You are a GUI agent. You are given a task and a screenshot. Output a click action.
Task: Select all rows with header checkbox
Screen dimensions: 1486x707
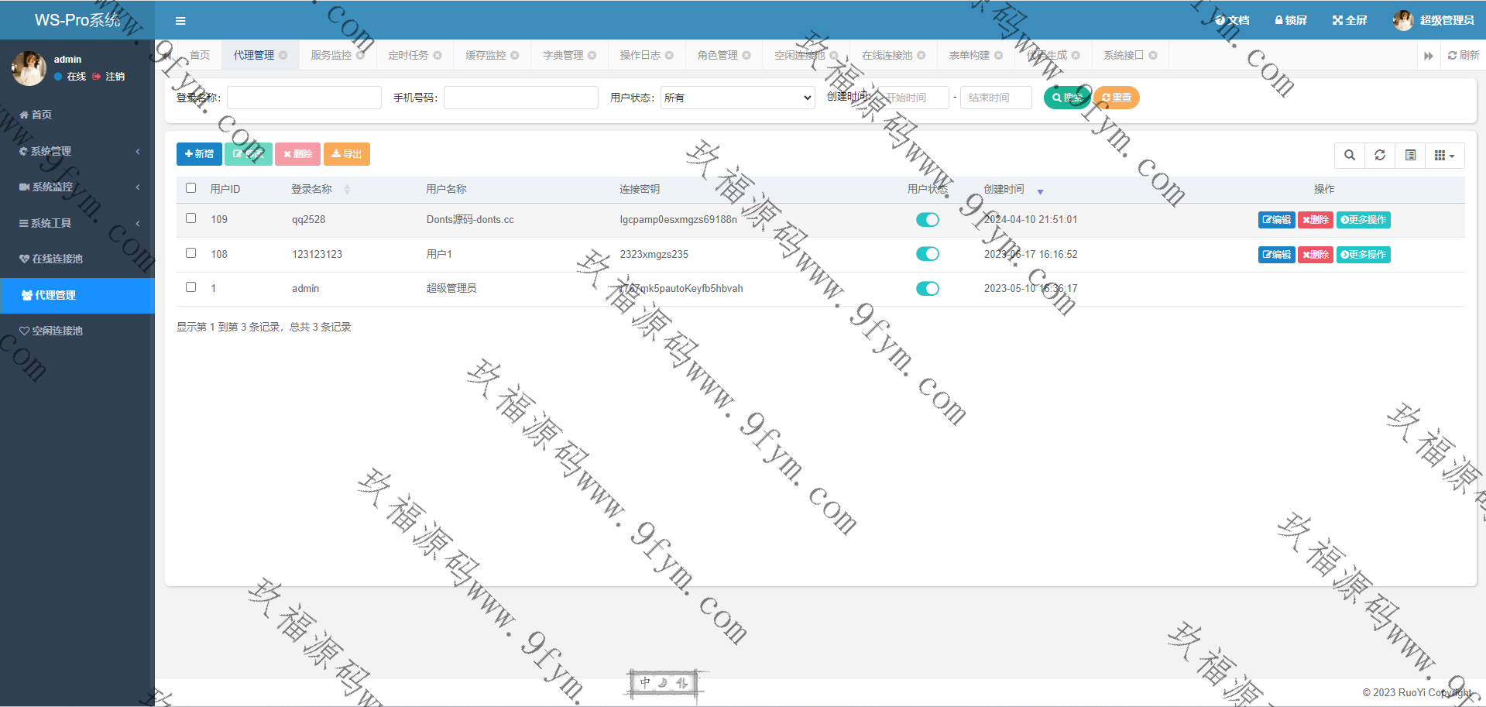pos(191,188)
